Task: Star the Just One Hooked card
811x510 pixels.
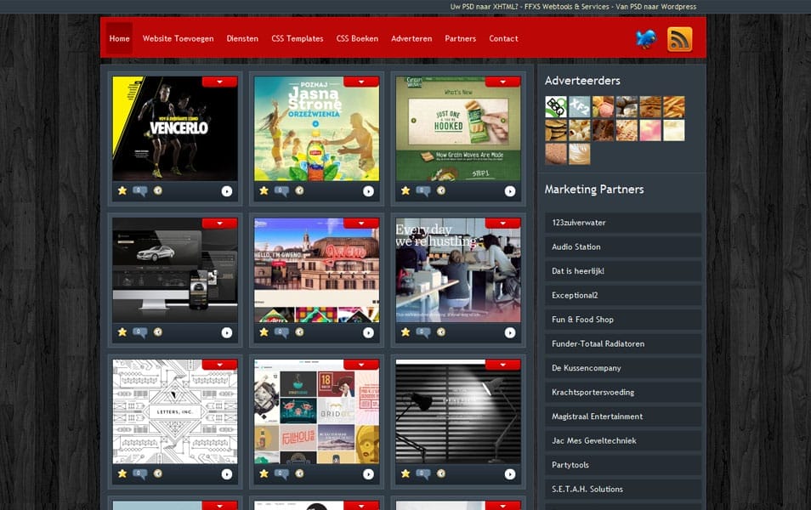Action: click(x=405, y=191)
